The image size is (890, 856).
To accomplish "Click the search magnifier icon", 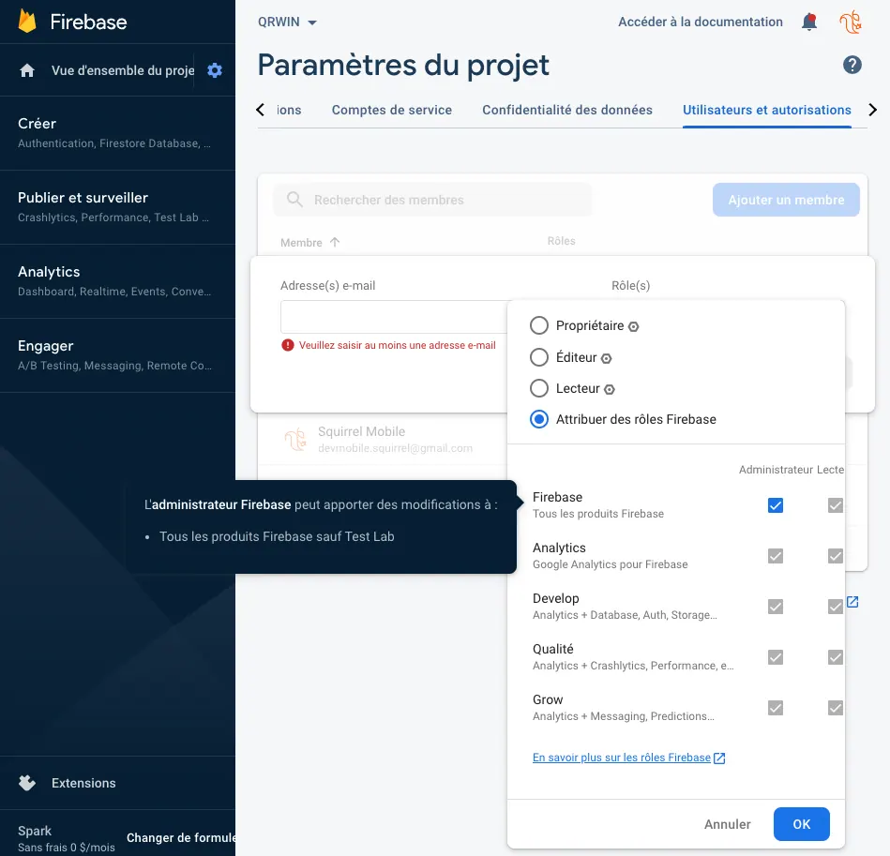I will (x=294, y=199).
